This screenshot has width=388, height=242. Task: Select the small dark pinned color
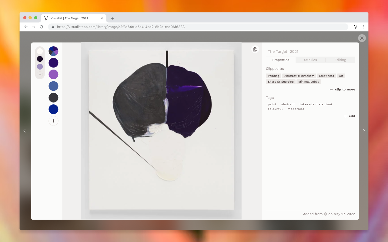pyautogui.click(x=40, y=59)
